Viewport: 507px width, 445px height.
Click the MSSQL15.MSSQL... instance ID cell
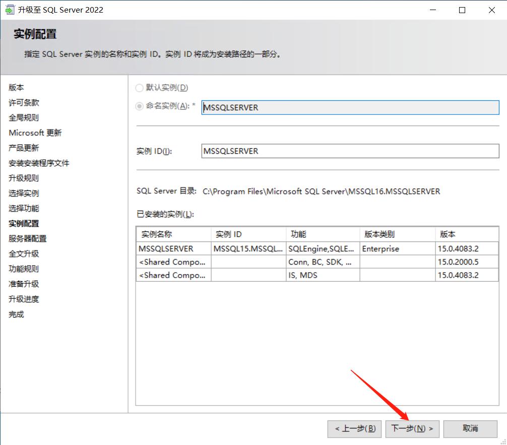248,248
